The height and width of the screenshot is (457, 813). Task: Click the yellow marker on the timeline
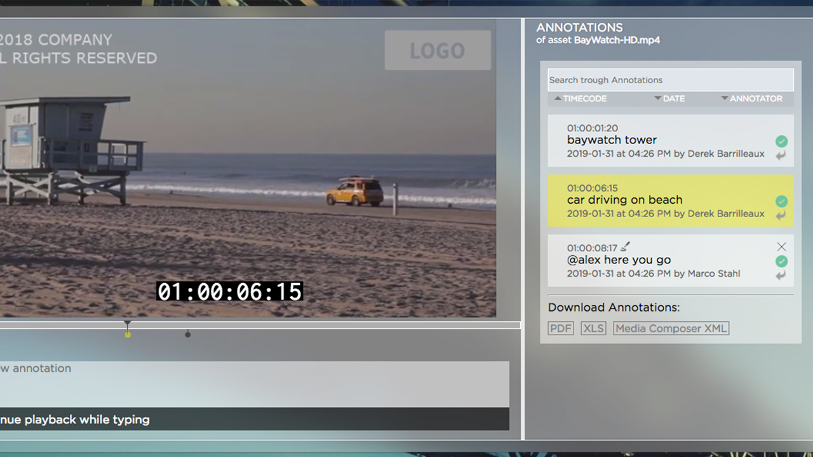pyautogui.click(x=128, y=334)
